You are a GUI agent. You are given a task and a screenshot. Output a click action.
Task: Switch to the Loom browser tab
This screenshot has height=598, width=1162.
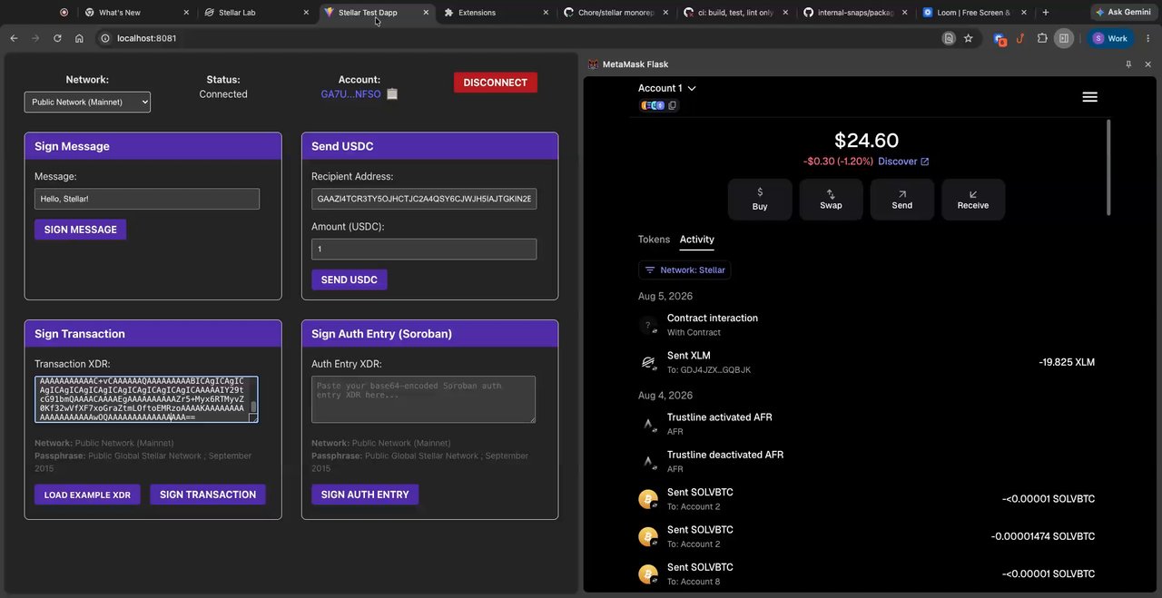[x=975, y=13]
